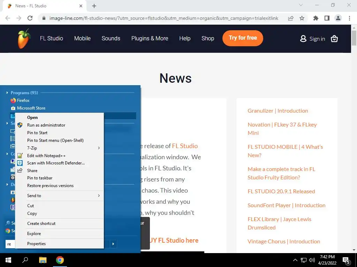Click the page vertical scrollbar thumb

click(354, 38)
